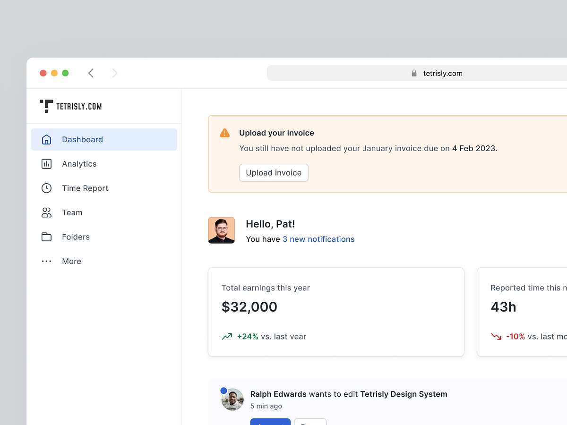Expand the back navigation arrow
Screen dimensions: 567x425
(91, 73)
